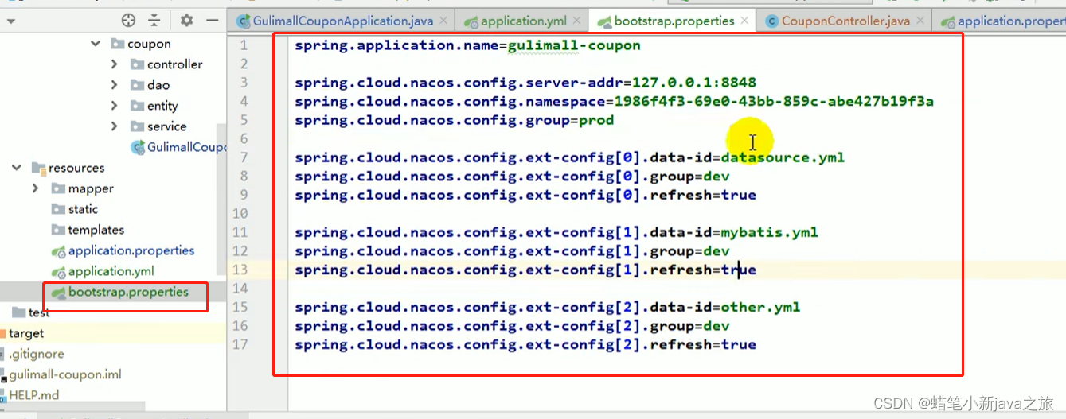Expand the dao folder
The image size is (1066, 419).
pos(115,85)
